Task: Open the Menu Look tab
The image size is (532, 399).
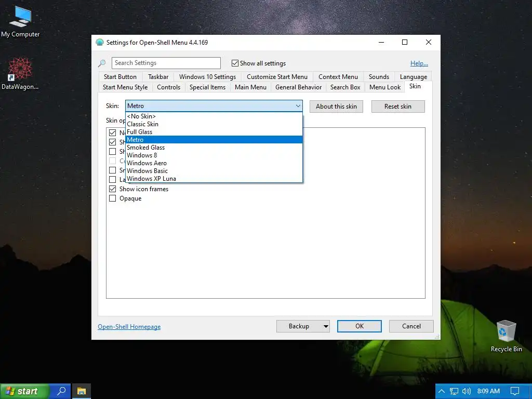Action: (385, 87)
